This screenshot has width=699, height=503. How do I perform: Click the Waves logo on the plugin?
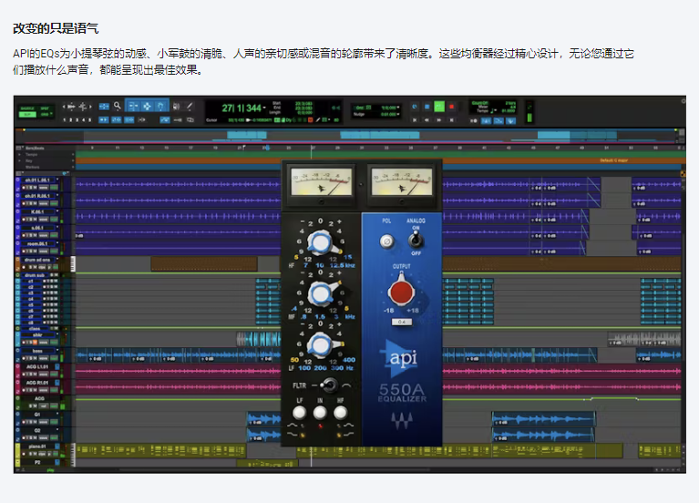(x=402, y=420)
